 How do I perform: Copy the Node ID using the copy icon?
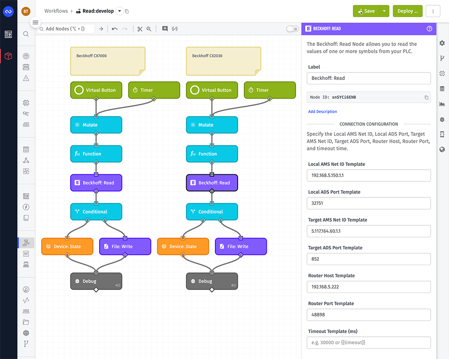426,97
